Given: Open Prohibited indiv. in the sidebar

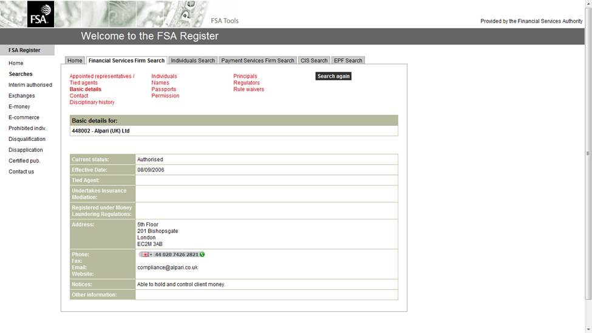Looking at the screenshot, I should point(27,128).
